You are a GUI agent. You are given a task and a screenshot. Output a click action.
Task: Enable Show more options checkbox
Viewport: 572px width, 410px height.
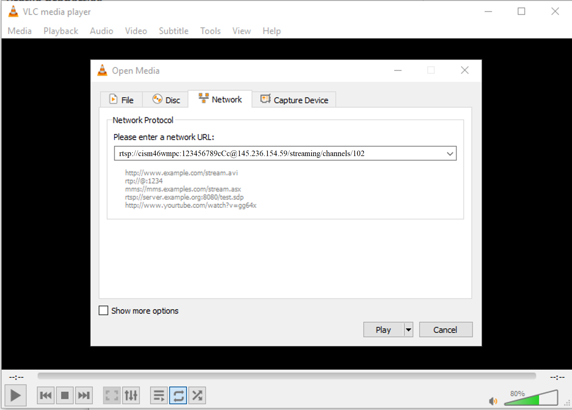click(103, 311)
